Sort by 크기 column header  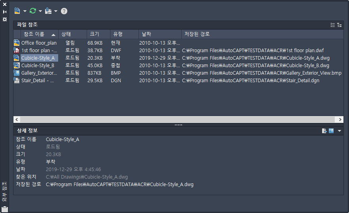point(99,34)
